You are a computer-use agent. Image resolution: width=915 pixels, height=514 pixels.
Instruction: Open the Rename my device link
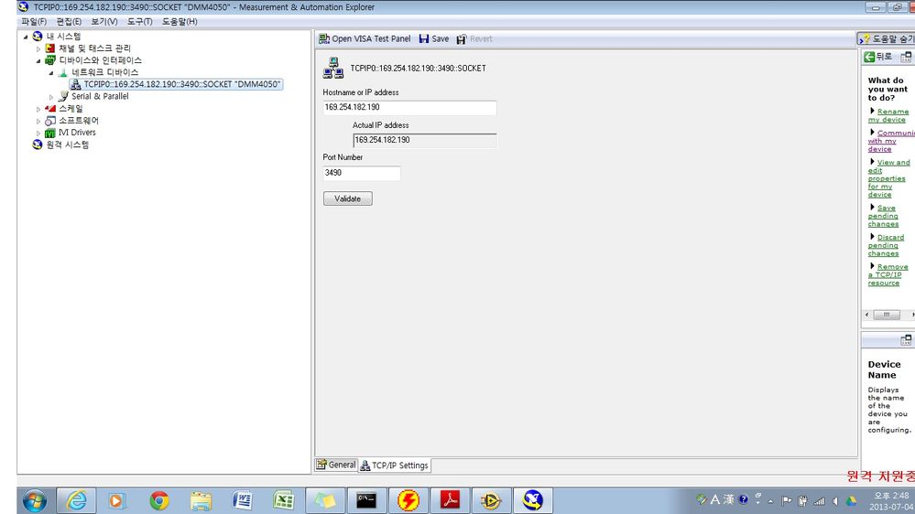pyautogui.click(x=888, y=115)
